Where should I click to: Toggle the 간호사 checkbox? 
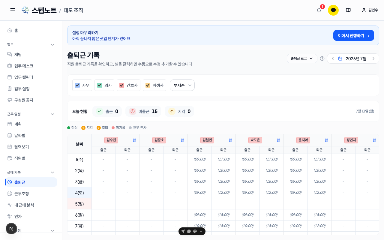pyautogui.click(x=122, y=85)
